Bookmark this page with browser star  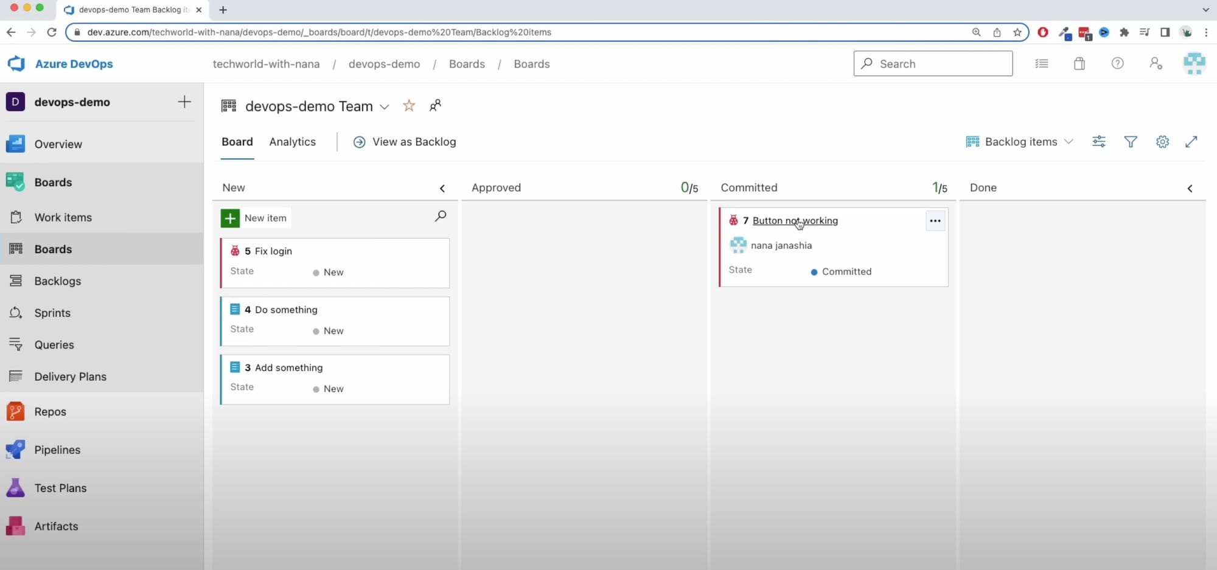click(1017, 32)
